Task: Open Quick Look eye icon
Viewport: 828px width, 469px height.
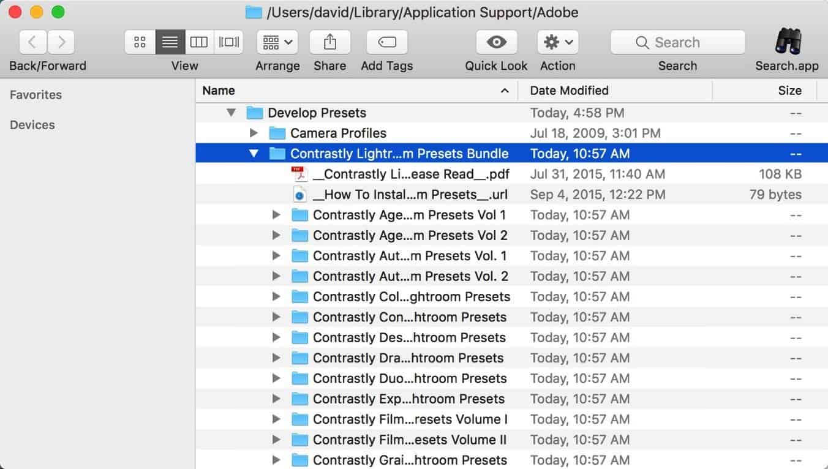Action: pyautogui.click(x=496, y=42)
